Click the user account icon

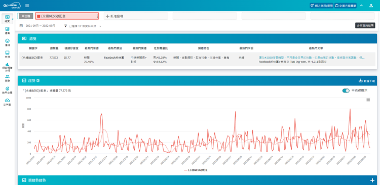click(371, 6)
